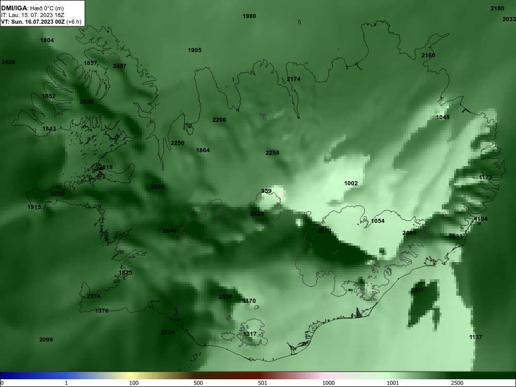Viewport: 516px width, 387px height.
Task: Click the 2426 height value
Action: pos(8,62)
